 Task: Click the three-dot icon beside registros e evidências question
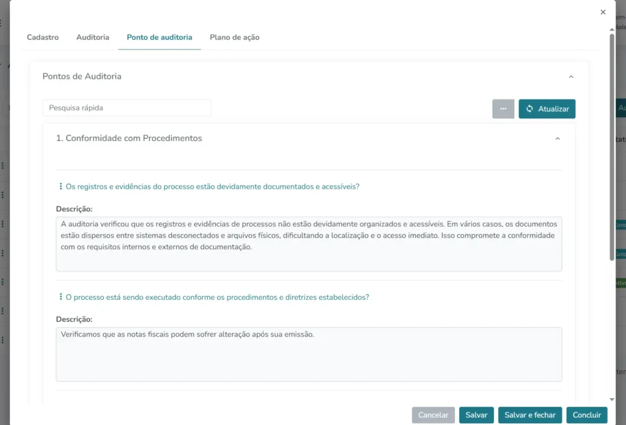(x=61, y=186)
